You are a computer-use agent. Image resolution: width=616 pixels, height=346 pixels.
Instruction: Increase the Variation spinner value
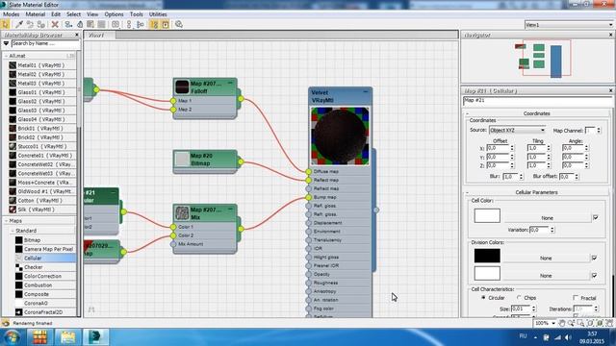(x=552, y=228)
